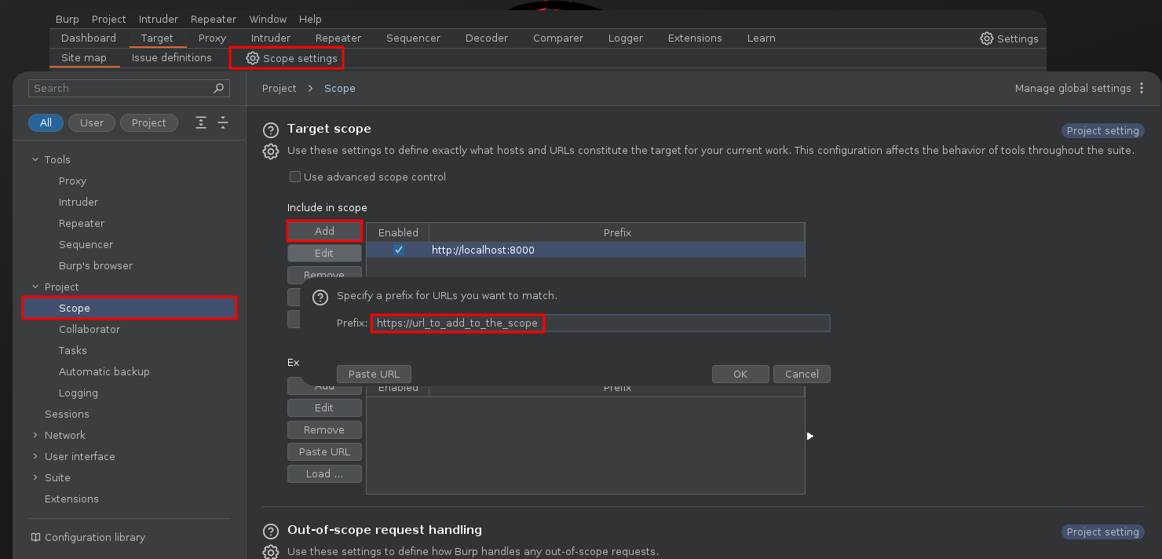This screenshot has height=559, width=1162.
Task: Collapse the Tools tree section
Action: click(x=35, y=160)
